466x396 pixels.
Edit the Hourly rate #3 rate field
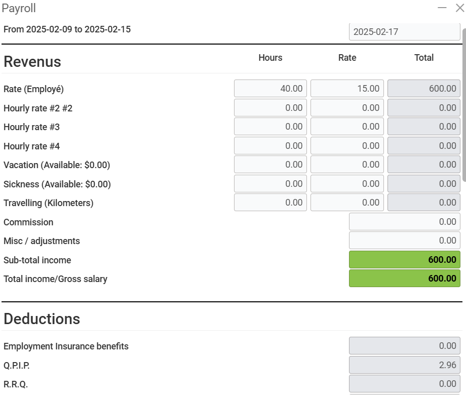click(x=347, y=127)
